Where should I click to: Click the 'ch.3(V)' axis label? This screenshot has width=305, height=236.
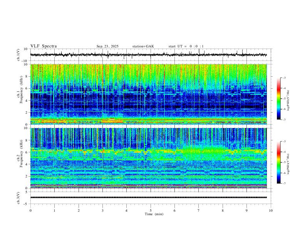point(18,198)
